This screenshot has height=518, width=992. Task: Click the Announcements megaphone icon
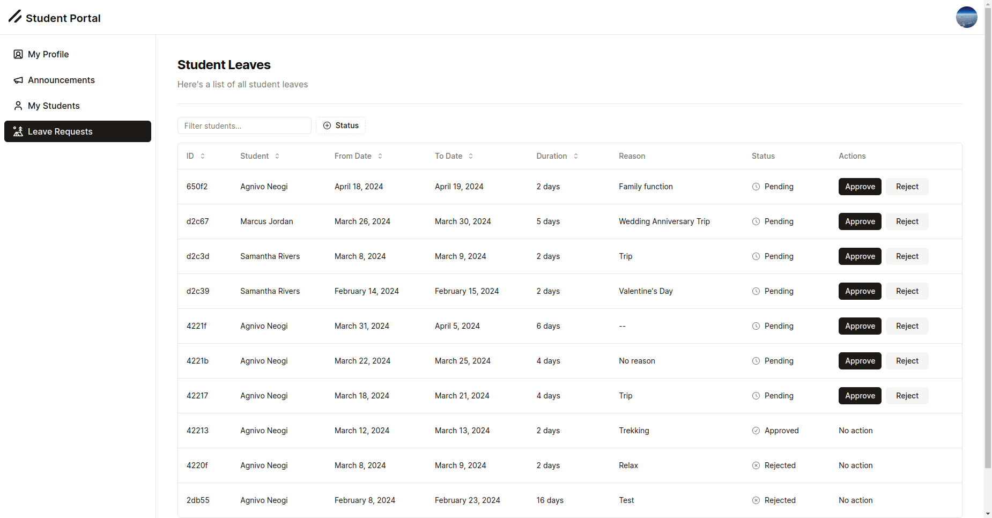pos(18,80)
